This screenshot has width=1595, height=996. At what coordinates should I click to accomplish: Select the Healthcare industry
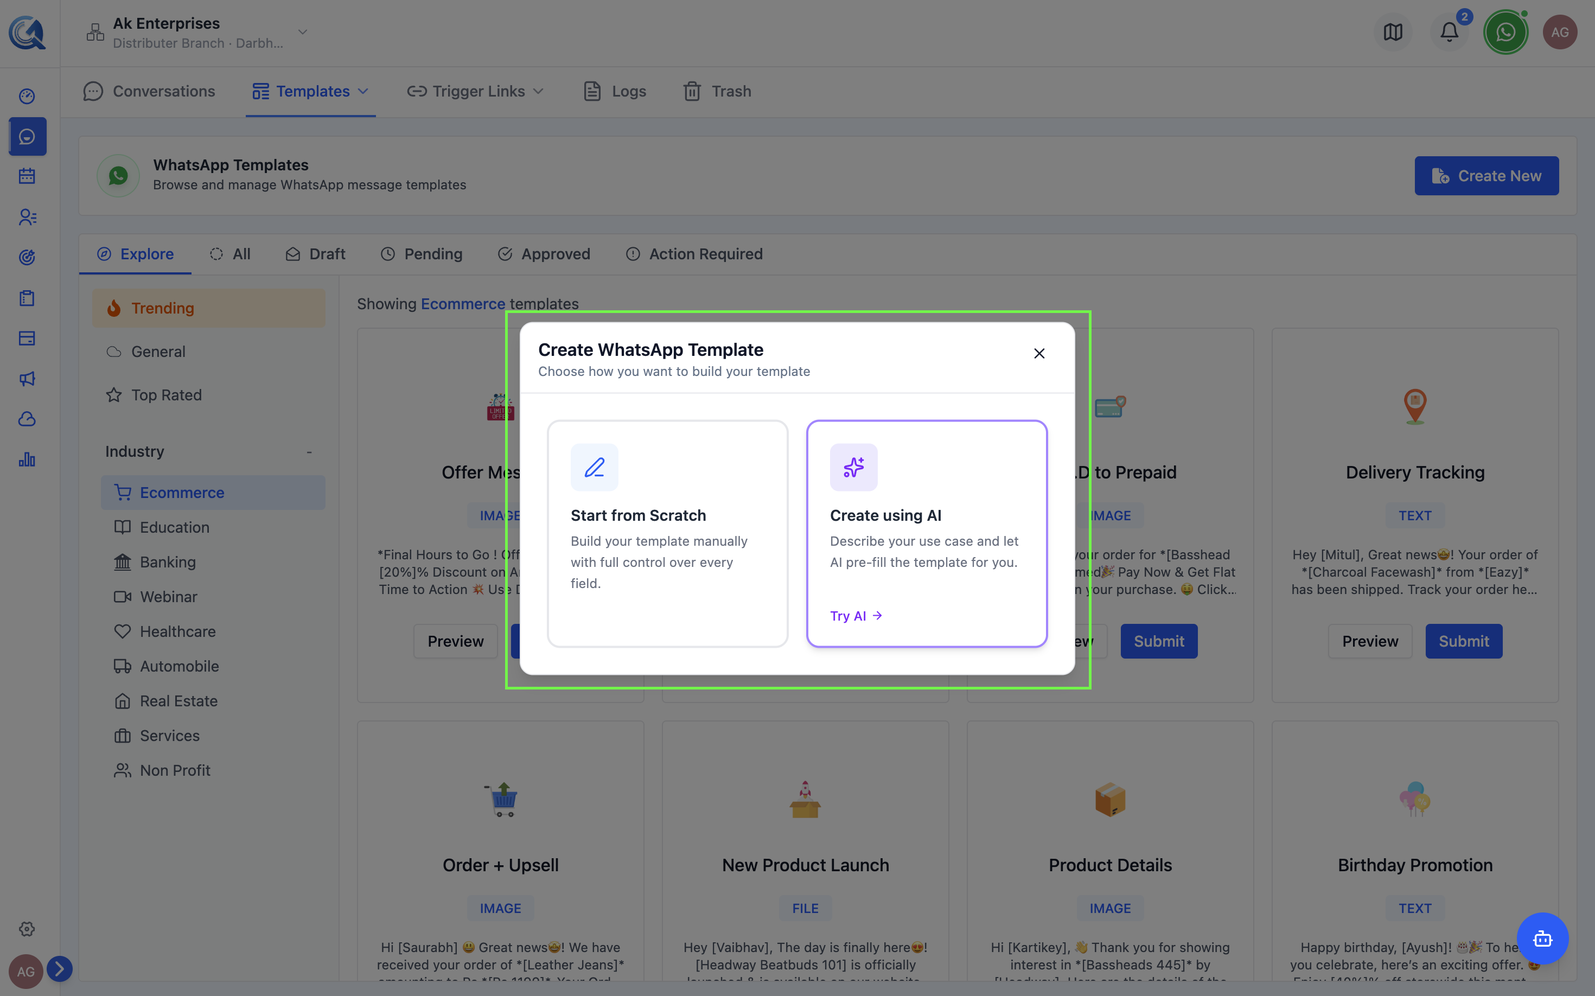(x=213, y=631)
